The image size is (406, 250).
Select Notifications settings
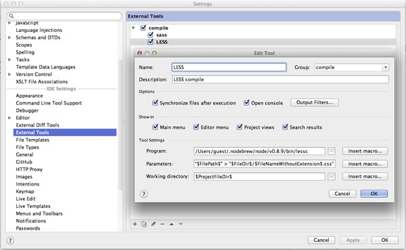tap(31, 221)
